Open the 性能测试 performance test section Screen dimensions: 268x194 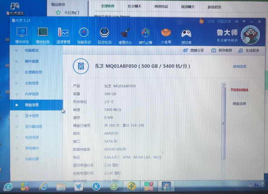pyautogui.click(x=84, y=35)
